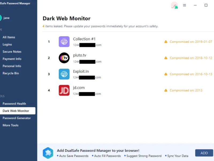The image size is (214, 161).
Task: Click the Dark Web Monitor heading
Action: tap(67, 19)
